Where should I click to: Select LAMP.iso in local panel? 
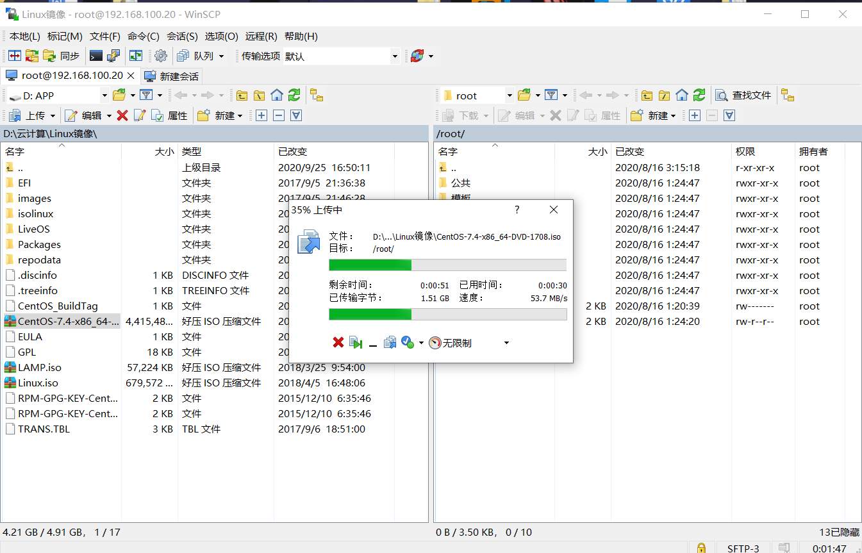pyautogui.click(x=40, y=368)
